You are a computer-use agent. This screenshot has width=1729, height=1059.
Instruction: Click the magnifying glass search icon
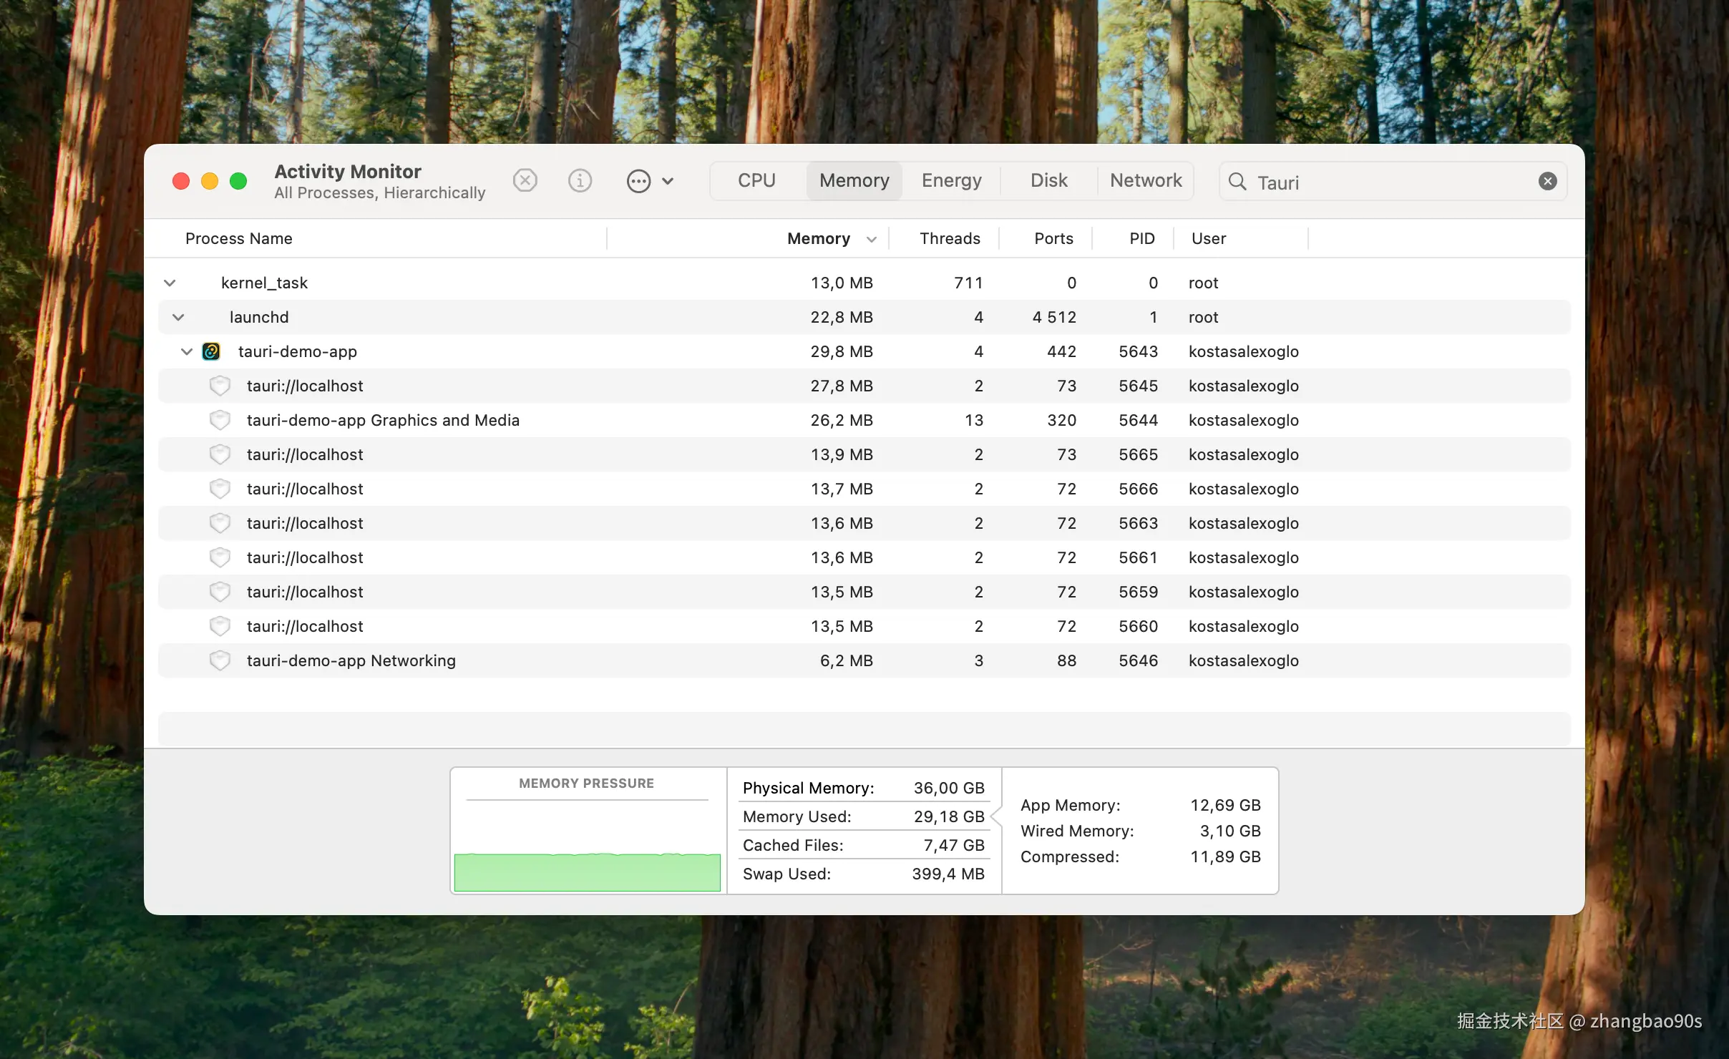(1237, 181)
